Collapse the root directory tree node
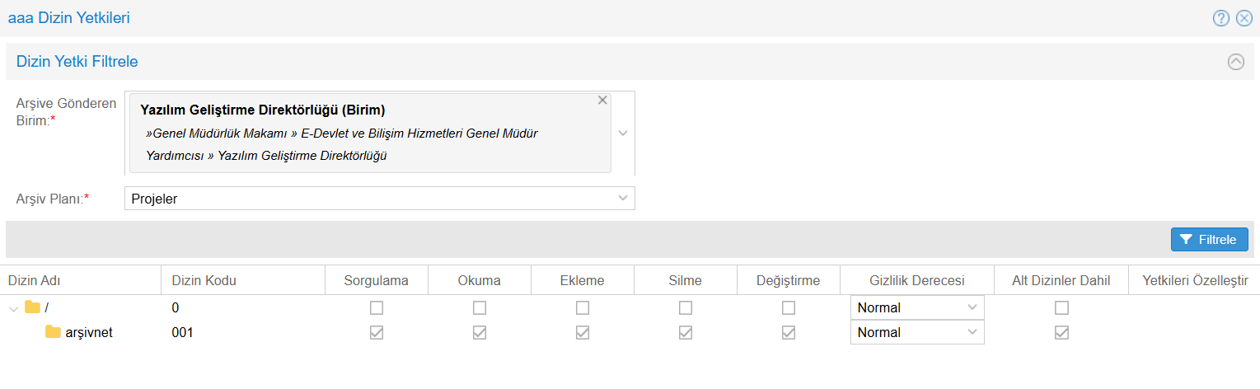 (x=14, y=308)
